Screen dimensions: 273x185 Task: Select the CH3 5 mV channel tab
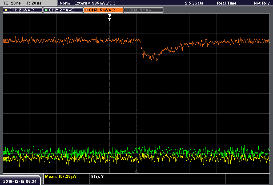103,10
